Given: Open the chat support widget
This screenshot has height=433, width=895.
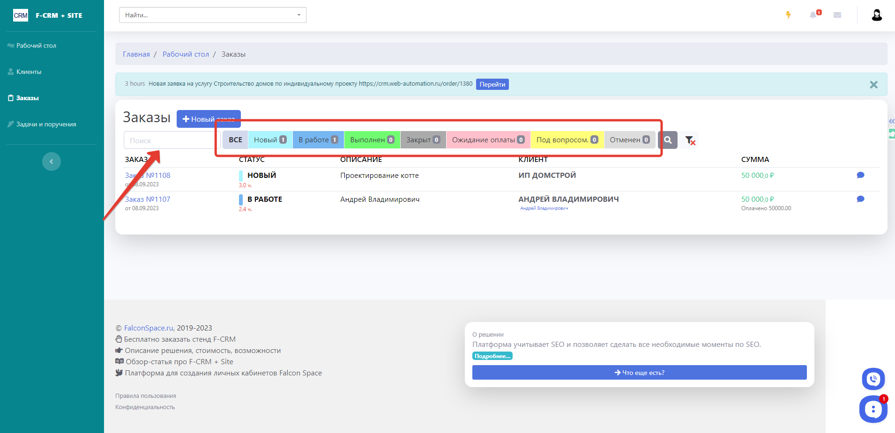Looking at the screenshot, I should [873, 409].
